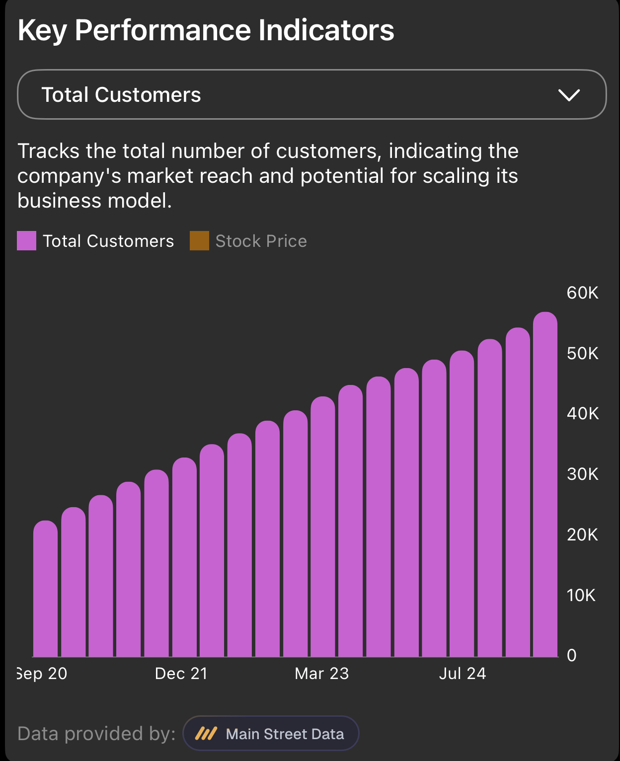This screenshot has height=761, width=620.
Task: Open the Total Customers dropdown selector
Action: (311, 94)
